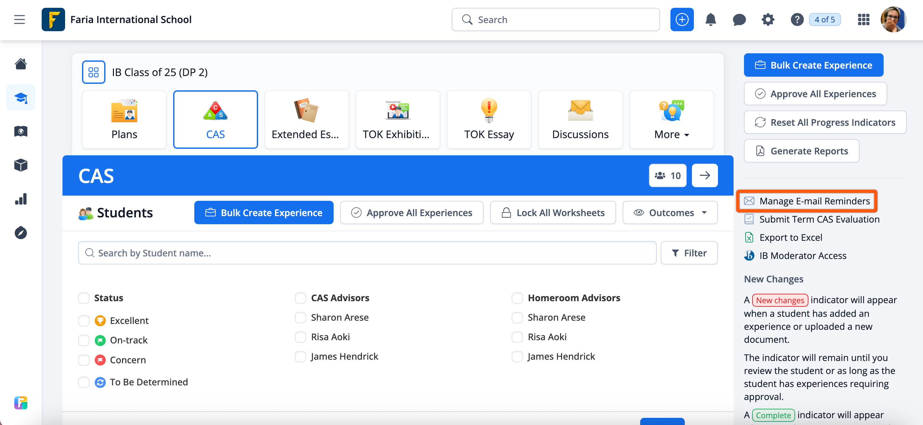Click the Search by Student name field
This screenshot has height=425, width=923.
[x=367, y=252]
